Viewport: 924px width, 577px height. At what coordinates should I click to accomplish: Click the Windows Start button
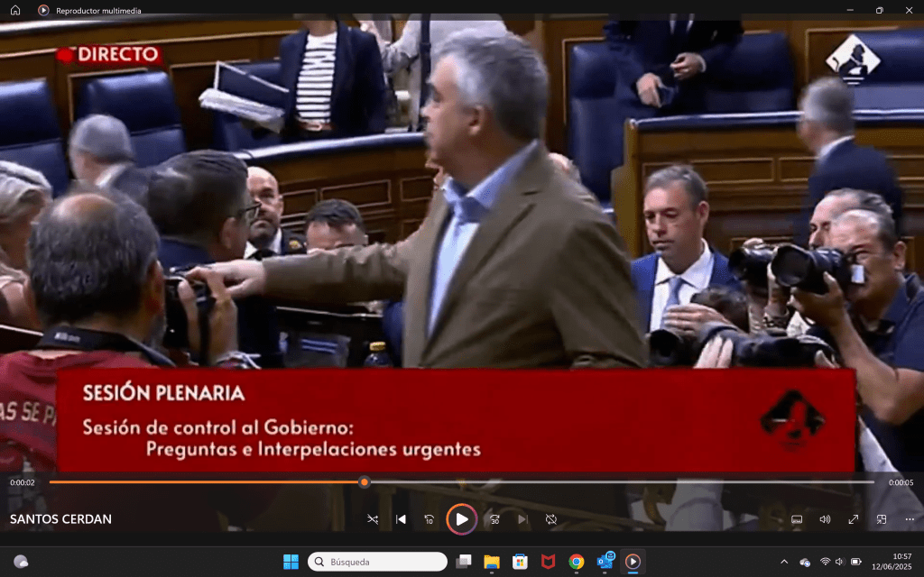pyautogui.click(x=291, y=562)
